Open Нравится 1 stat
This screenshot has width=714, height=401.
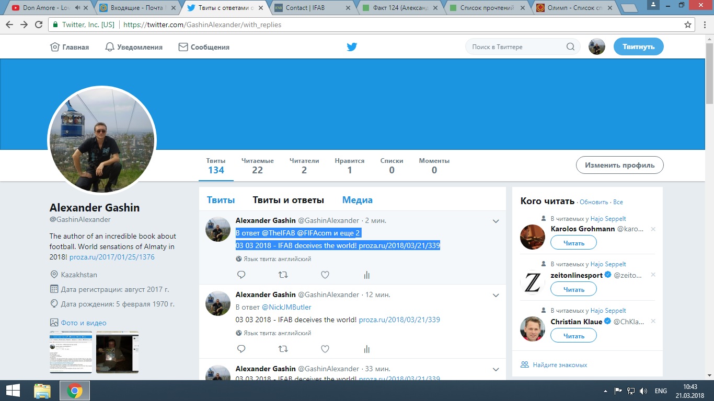point(350,166)
